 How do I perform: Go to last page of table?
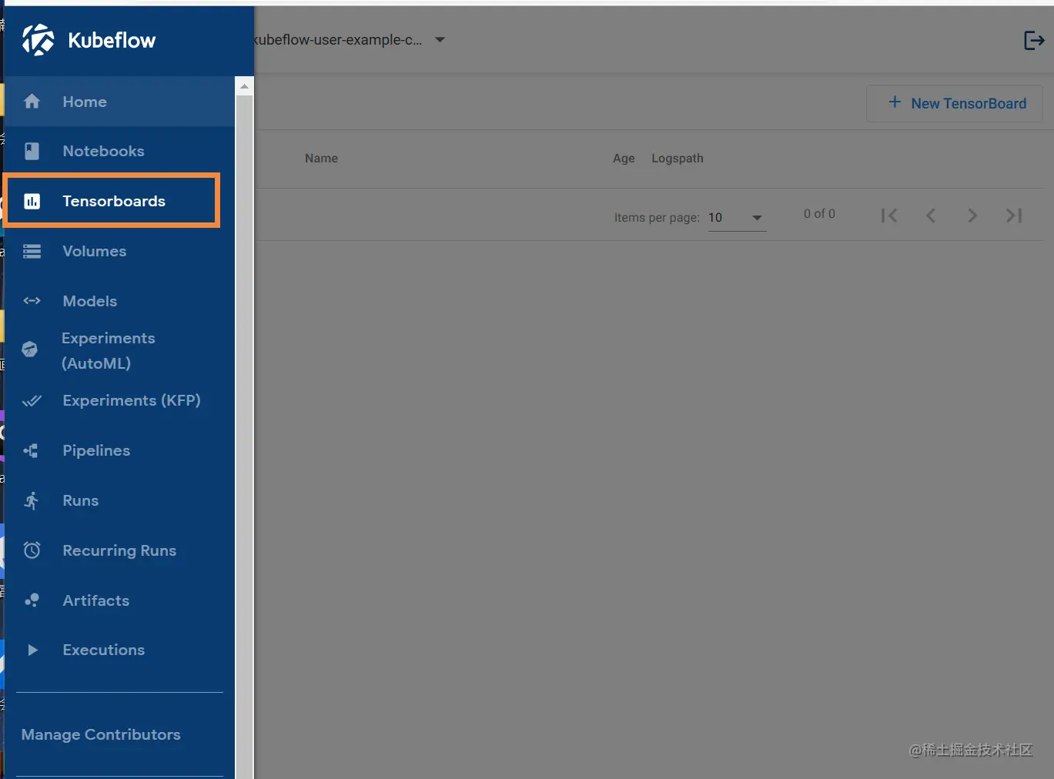[x=1014, y=216]
